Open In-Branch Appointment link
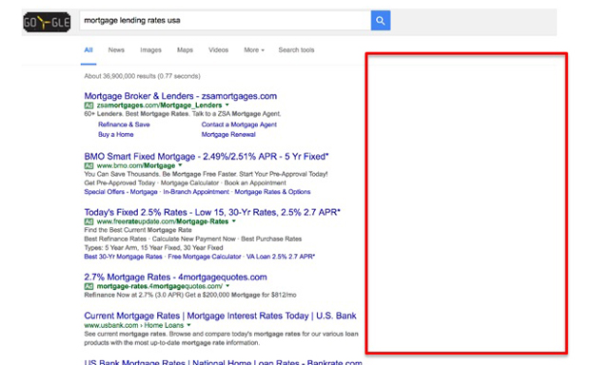The width and height of the screenshot is (592, 365). point(196,192)
